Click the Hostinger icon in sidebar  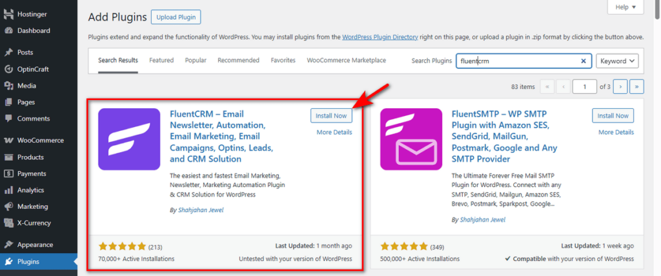pyautogui.click(x=8, y=14)
